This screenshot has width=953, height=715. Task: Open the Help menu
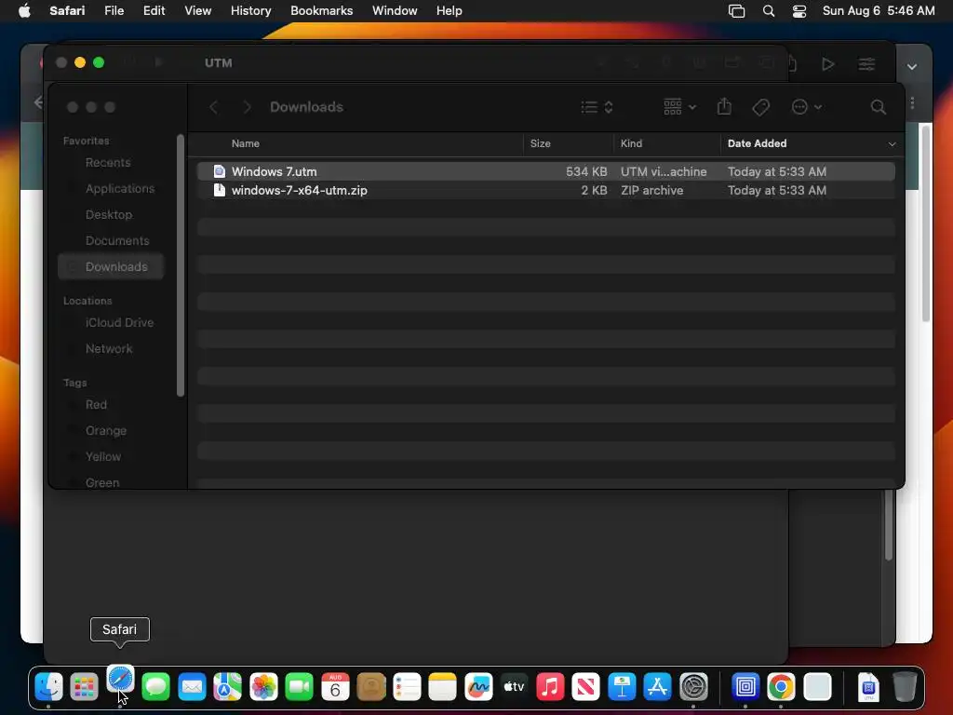[450, 11]
